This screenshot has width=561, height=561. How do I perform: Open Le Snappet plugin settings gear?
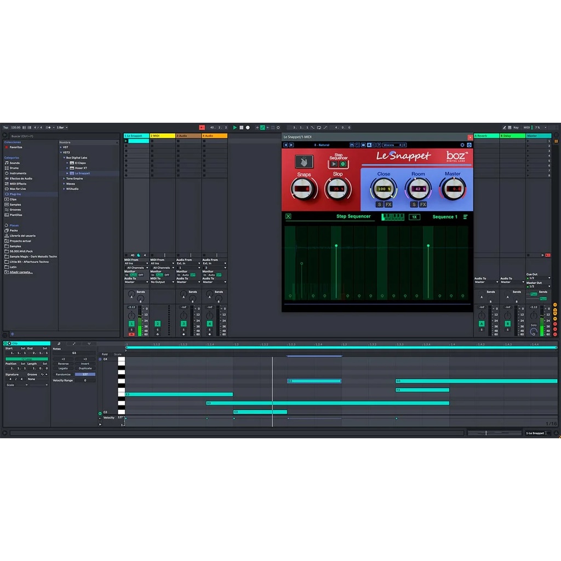[462, 145]
